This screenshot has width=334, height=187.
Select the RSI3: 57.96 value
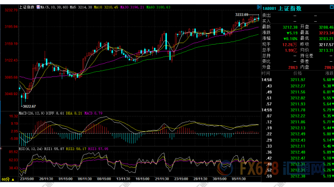tap(98, 149)
